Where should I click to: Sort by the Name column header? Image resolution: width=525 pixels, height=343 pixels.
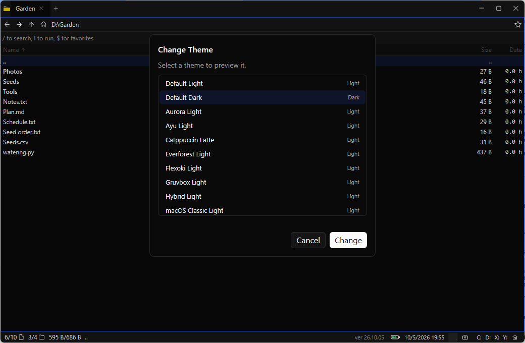[14, 50]
